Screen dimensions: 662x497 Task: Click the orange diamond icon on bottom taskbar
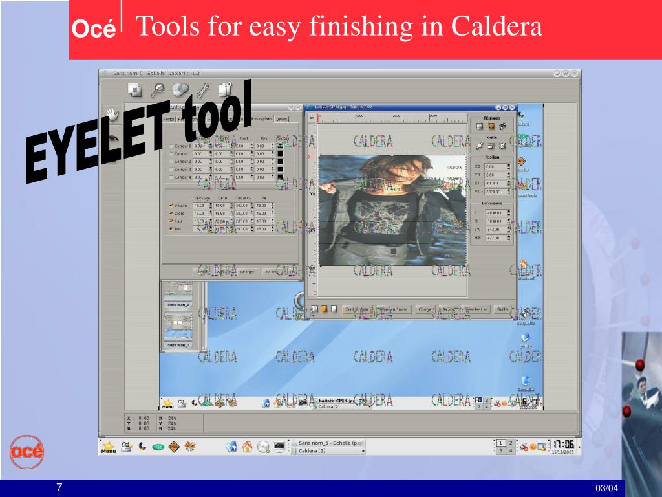(x=174, y=447)
